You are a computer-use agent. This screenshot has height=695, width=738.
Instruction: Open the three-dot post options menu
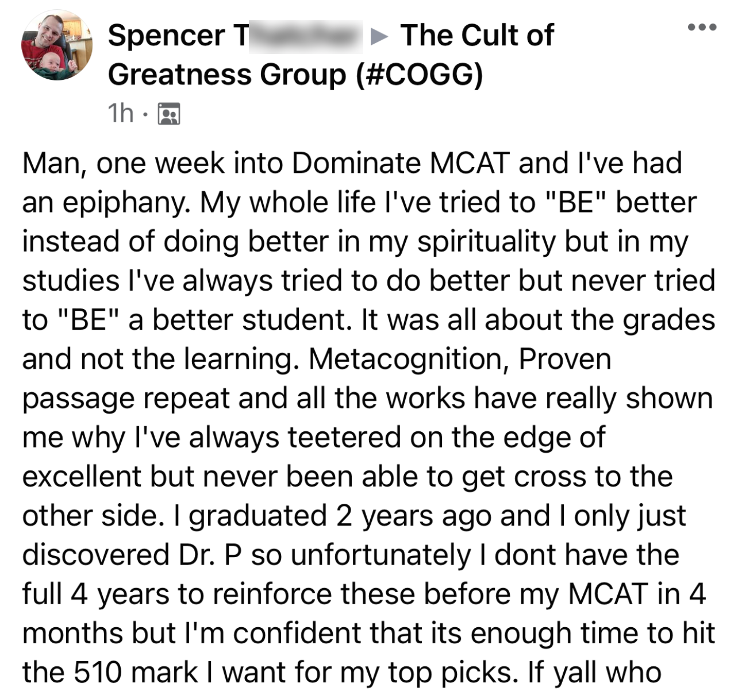pyautogui.click(x=702, y=27)
